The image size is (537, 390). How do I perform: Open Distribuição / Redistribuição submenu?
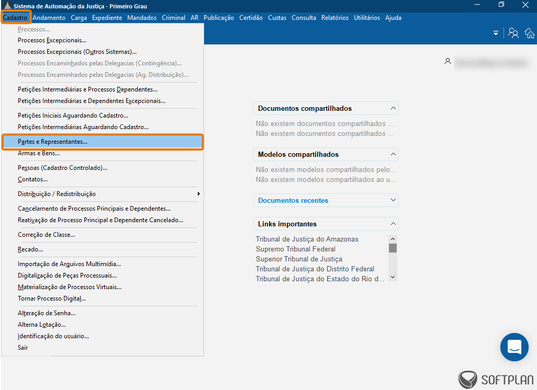tap(57, 194)
